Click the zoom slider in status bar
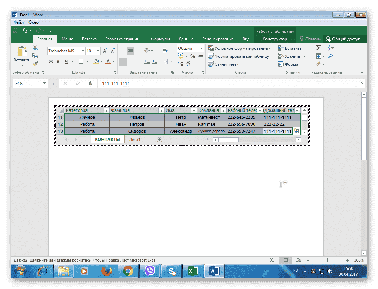 pos(328,260)
